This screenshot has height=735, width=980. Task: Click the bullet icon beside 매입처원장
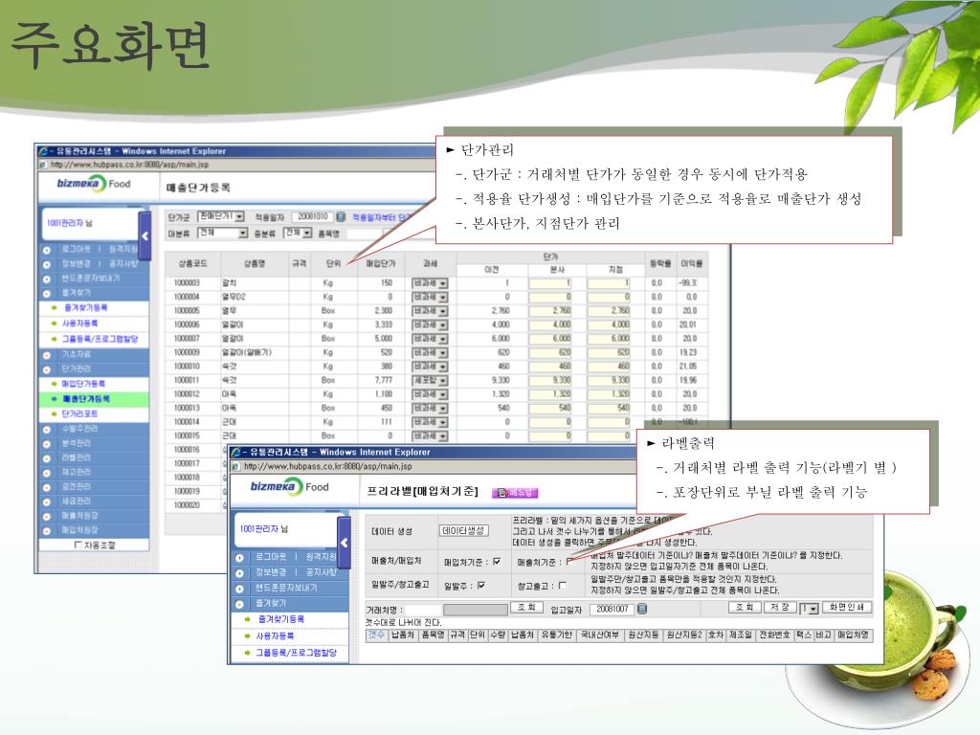point(47,530)
